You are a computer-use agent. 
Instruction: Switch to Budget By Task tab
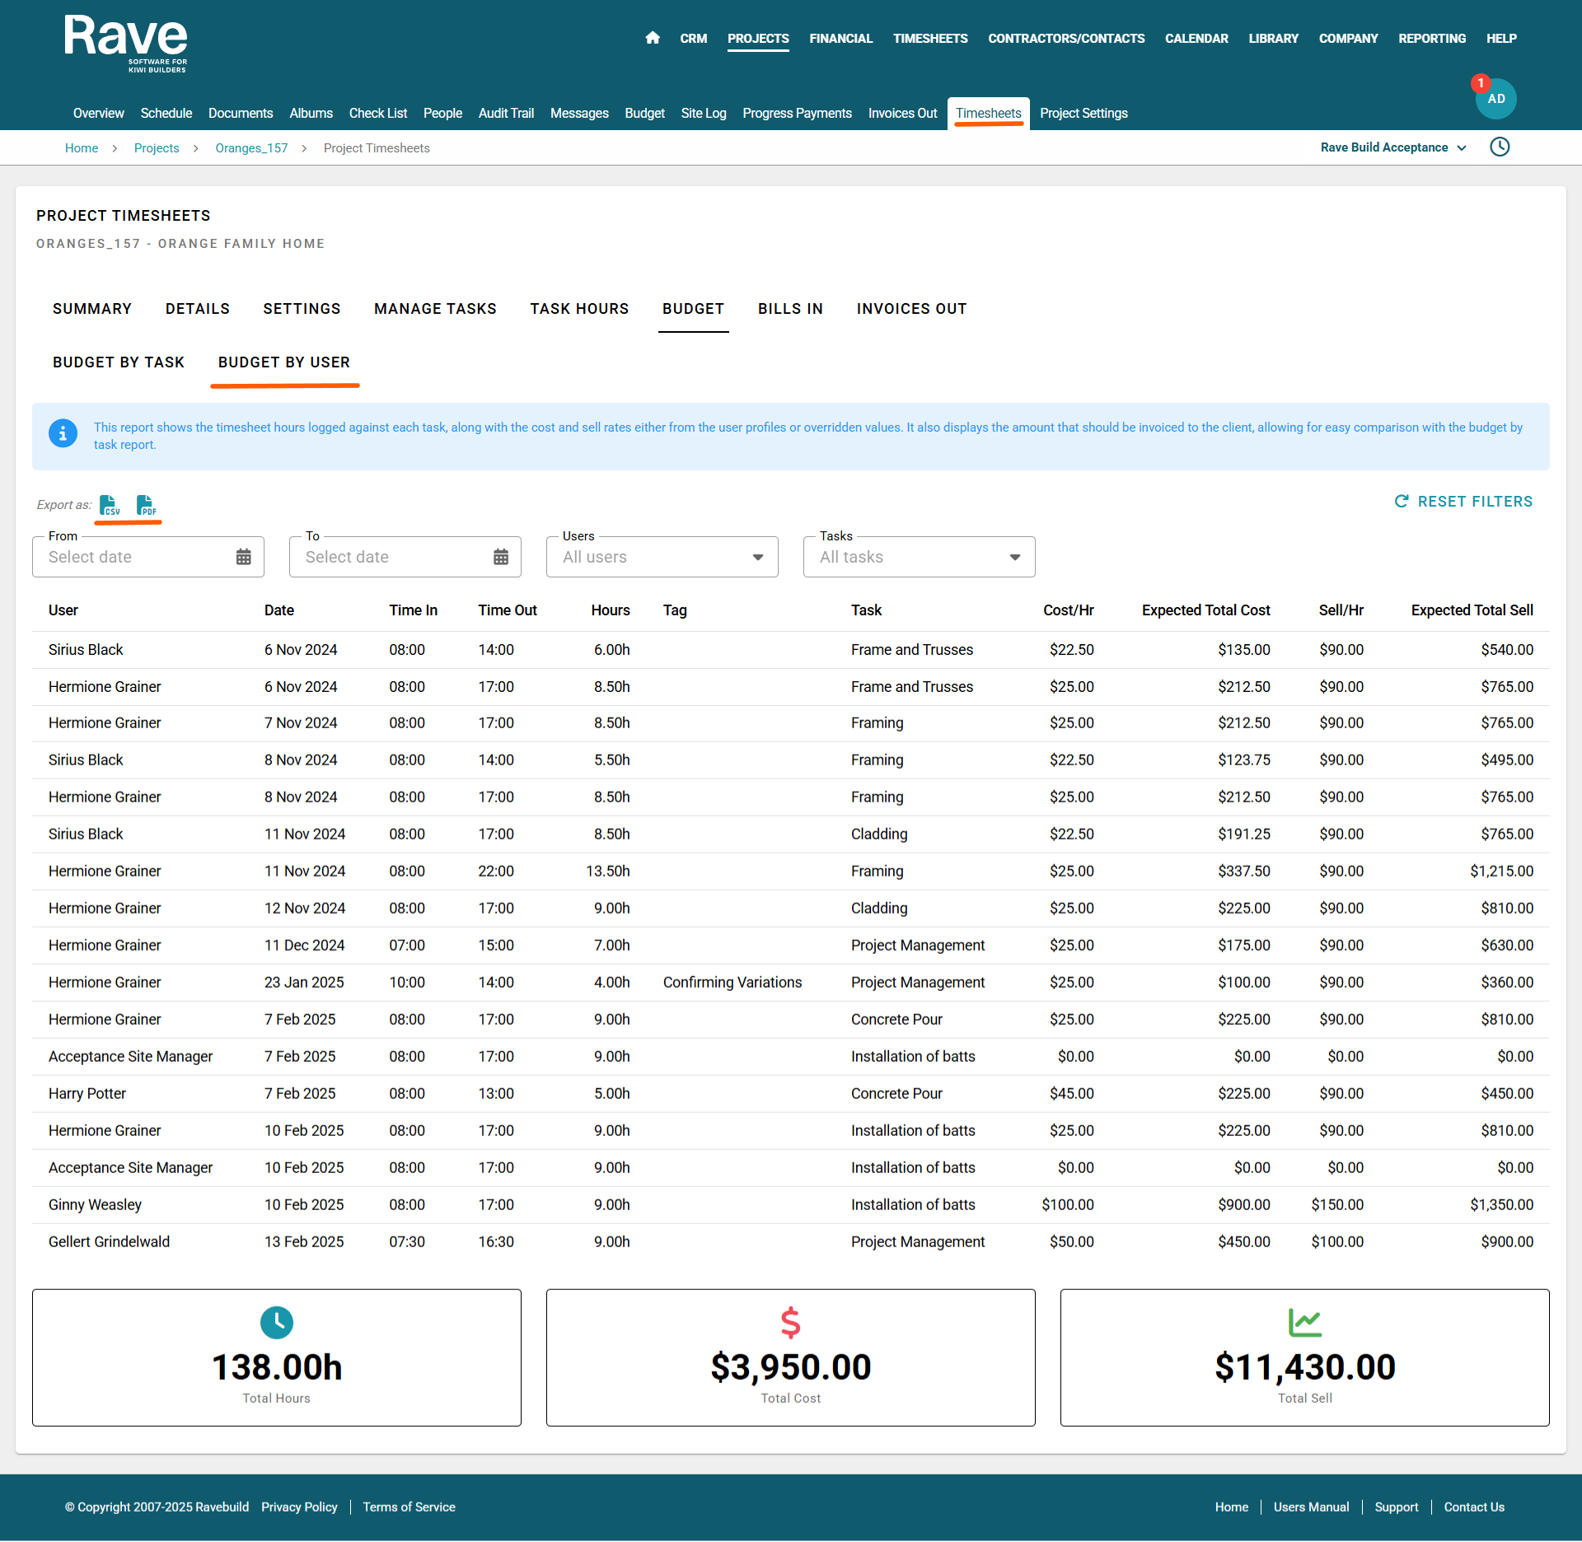click(x=119, y=362)
